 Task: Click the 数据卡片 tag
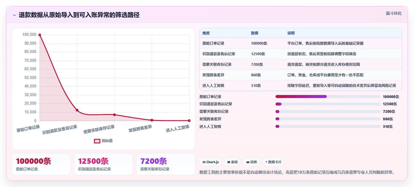point(273,162)
